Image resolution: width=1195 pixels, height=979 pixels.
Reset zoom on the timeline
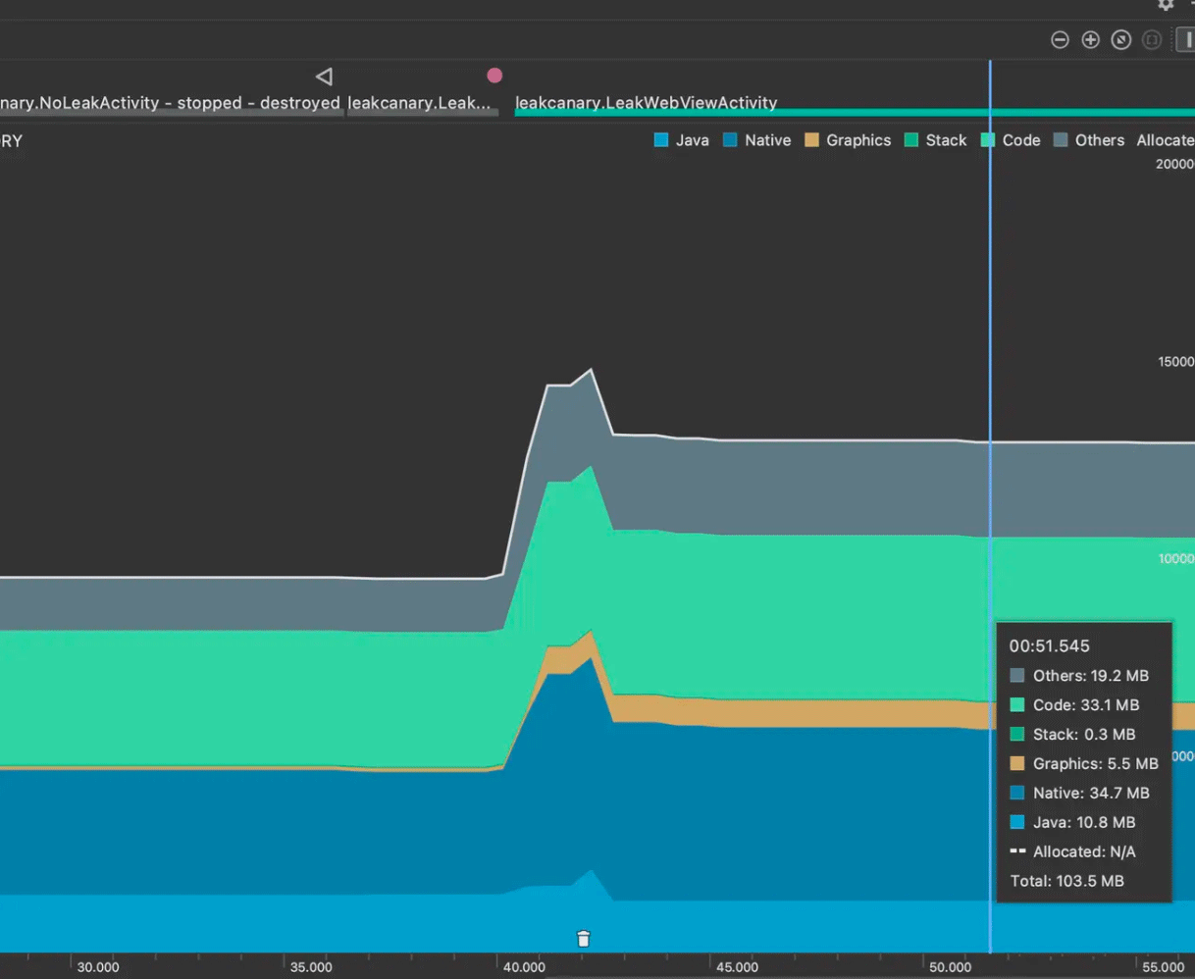[x=1121, y=40]
